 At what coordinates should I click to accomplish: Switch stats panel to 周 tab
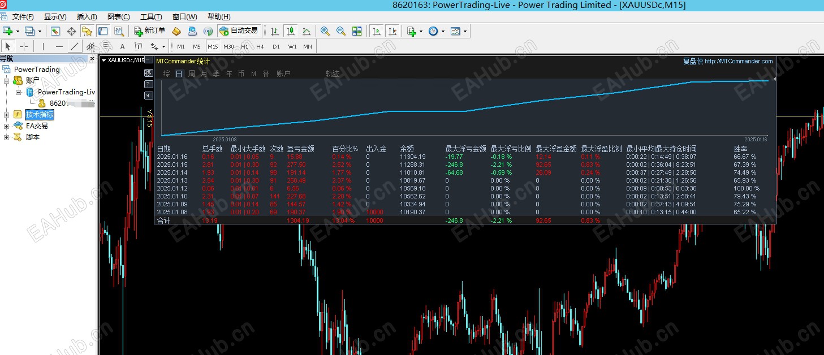pyautogui.click(x=192, y=73)
